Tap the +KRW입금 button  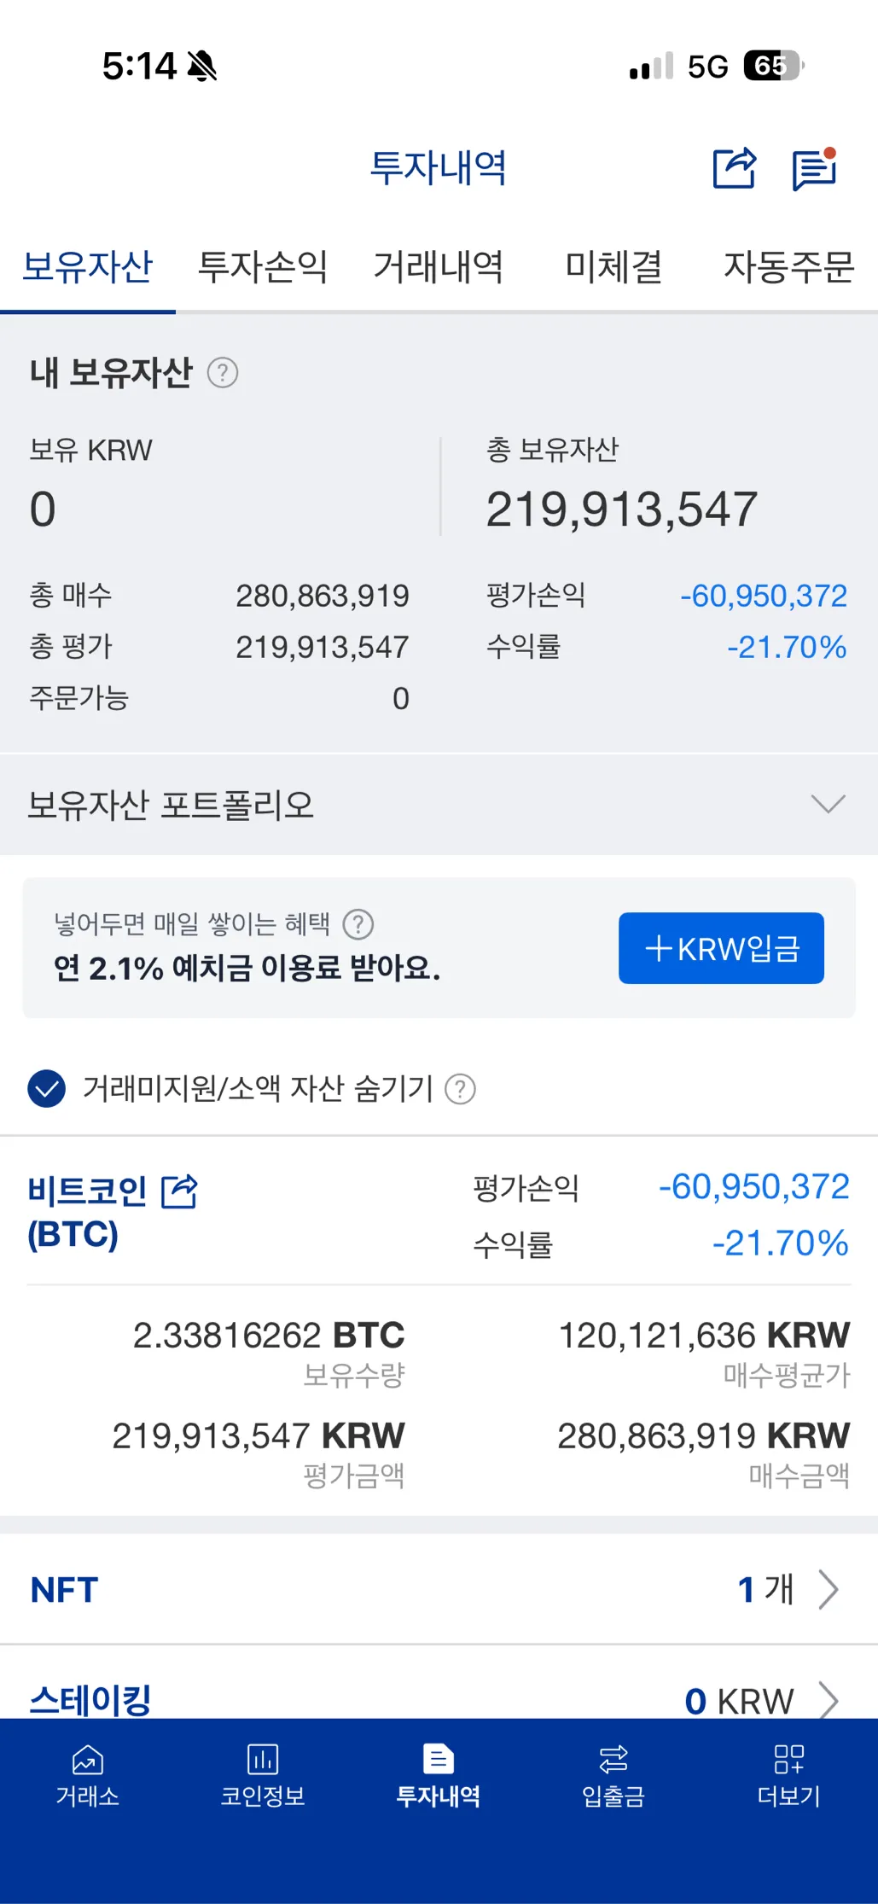(x=721, y=948)
